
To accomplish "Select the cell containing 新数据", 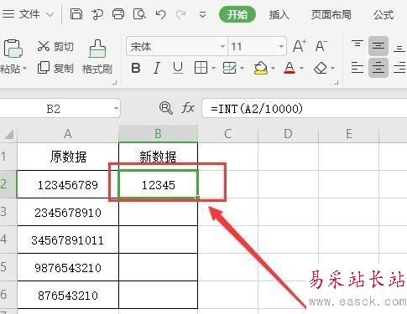I will (159, 157).
